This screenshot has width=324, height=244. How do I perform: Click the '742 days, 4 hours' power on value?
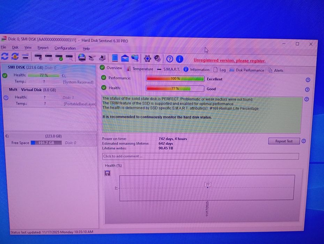tap(173, 139)
